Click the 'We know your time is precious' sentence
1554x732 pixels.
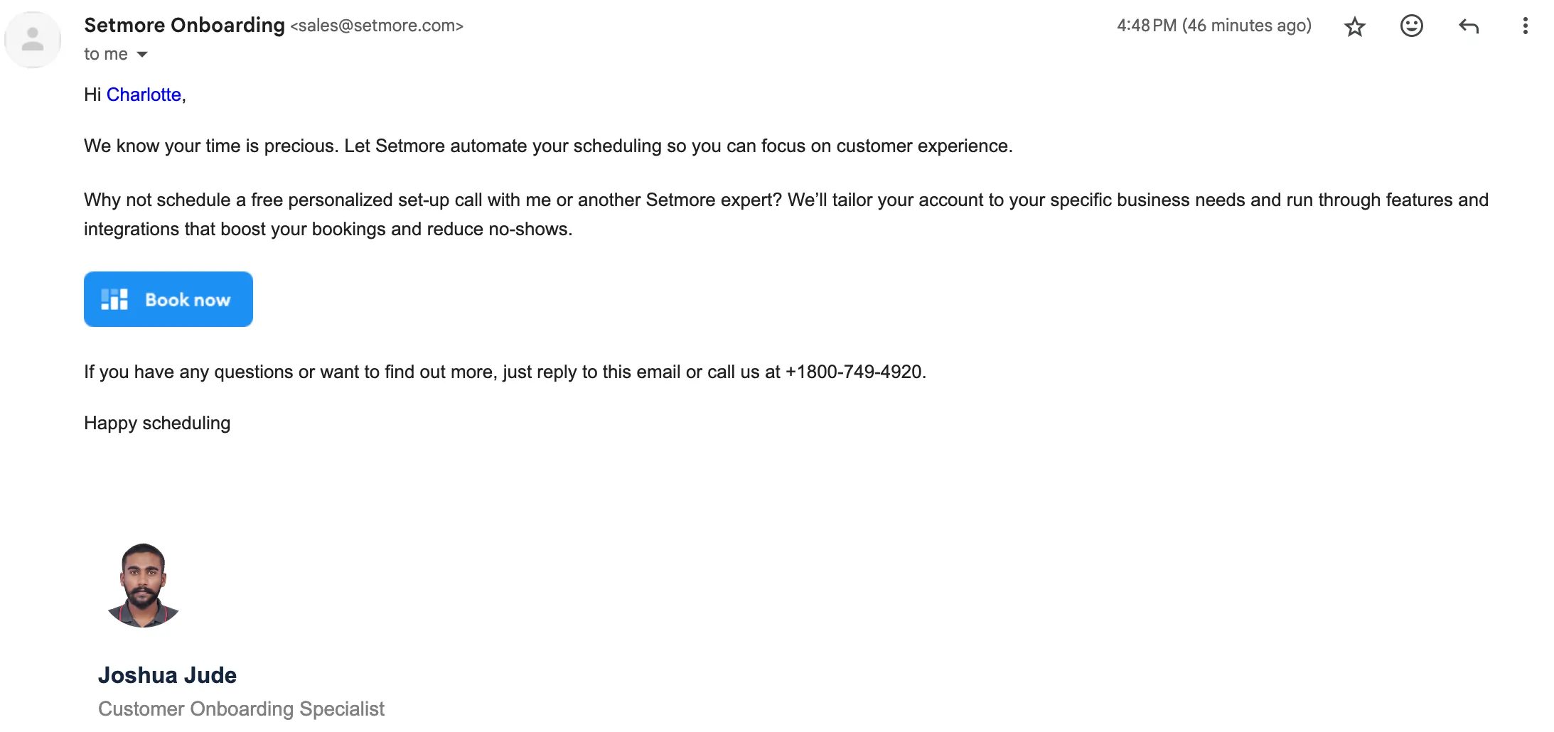coord(548,146)
